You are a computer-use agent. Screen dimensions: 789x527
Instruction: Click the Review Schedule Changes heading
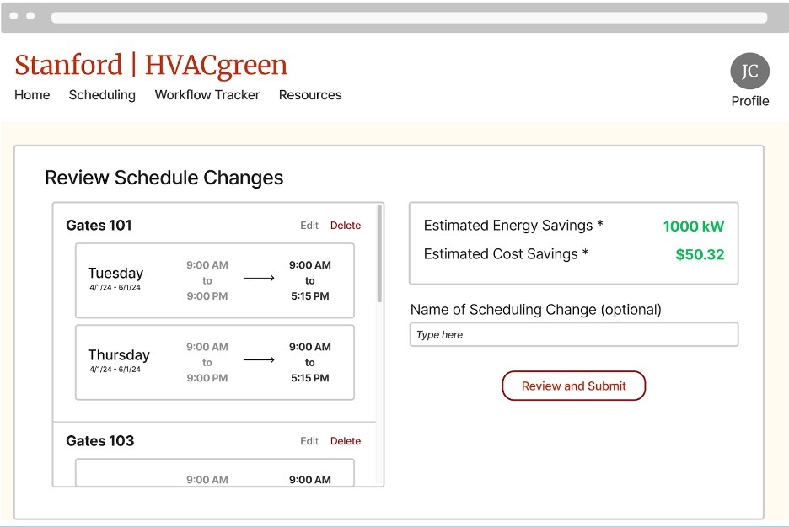click(164, 178)
